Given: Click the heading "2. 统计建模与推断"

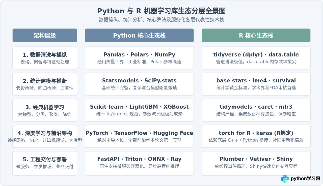Looking at the screenshot, I should click(45, 81).
